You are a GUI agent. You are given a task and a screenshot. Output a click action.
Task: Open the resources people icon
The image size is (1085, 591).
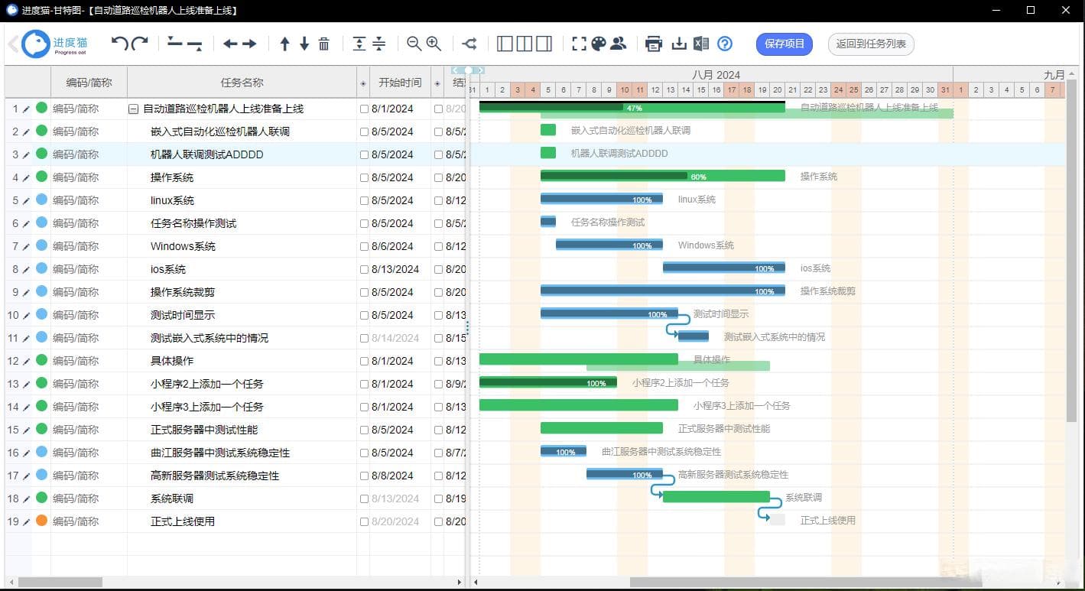[619, 44]
